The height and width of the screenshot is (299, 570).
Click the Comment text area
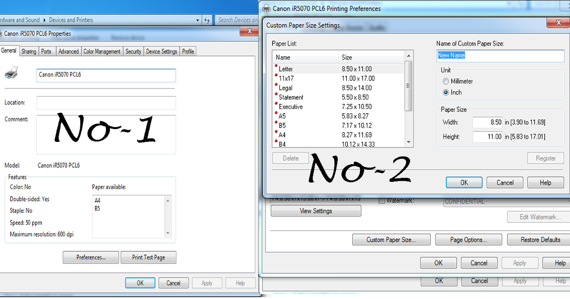coord(106,134)
